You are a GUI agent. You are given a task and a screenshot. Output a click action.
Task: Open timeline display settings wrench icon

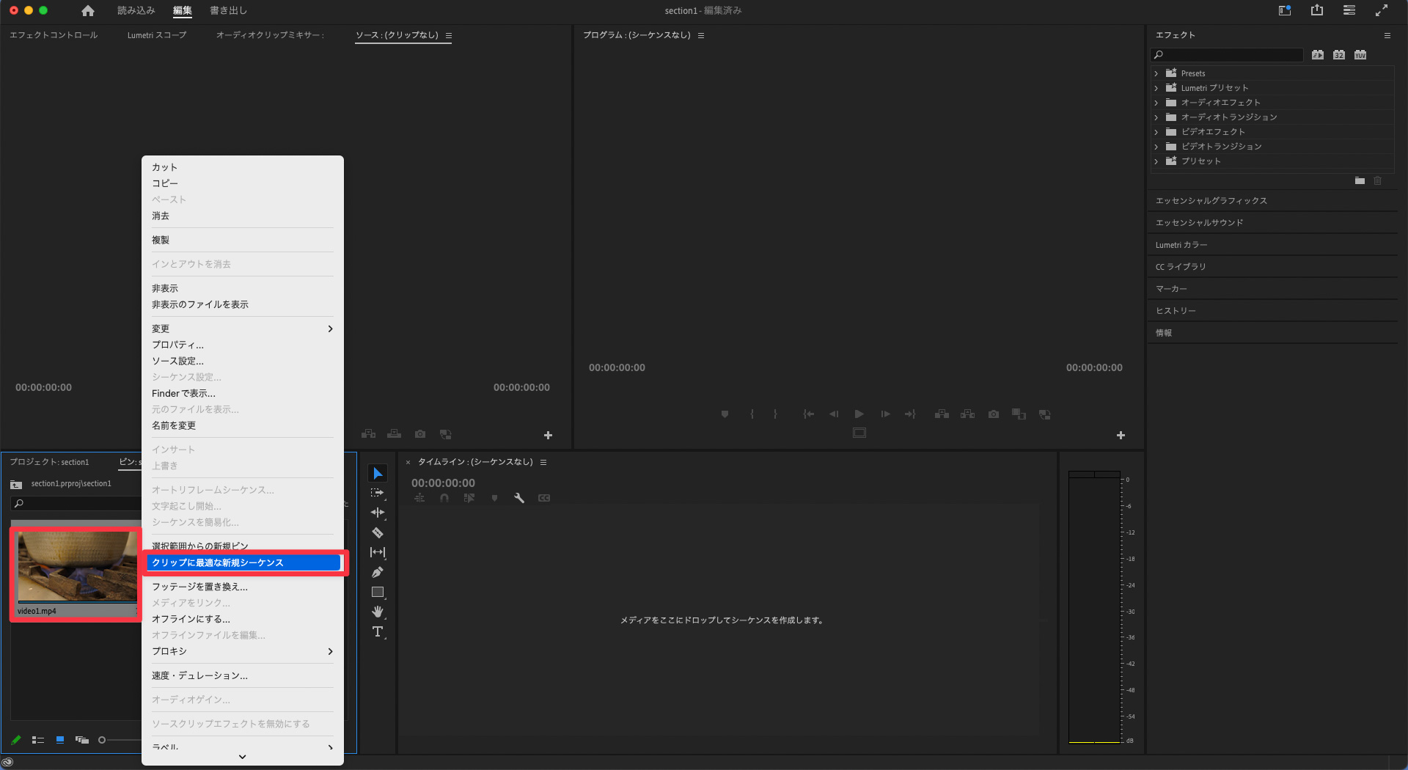(519, 498)
